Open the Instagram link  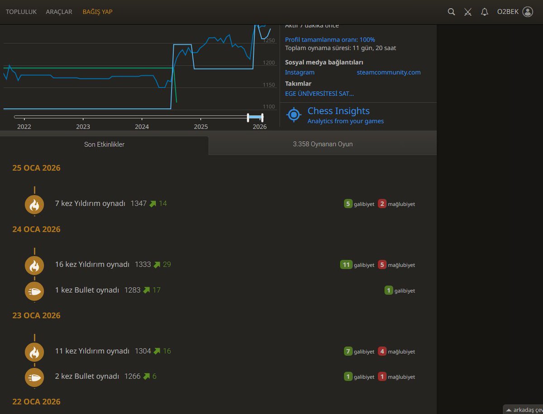pyautogui.click(x=300, y=72)
